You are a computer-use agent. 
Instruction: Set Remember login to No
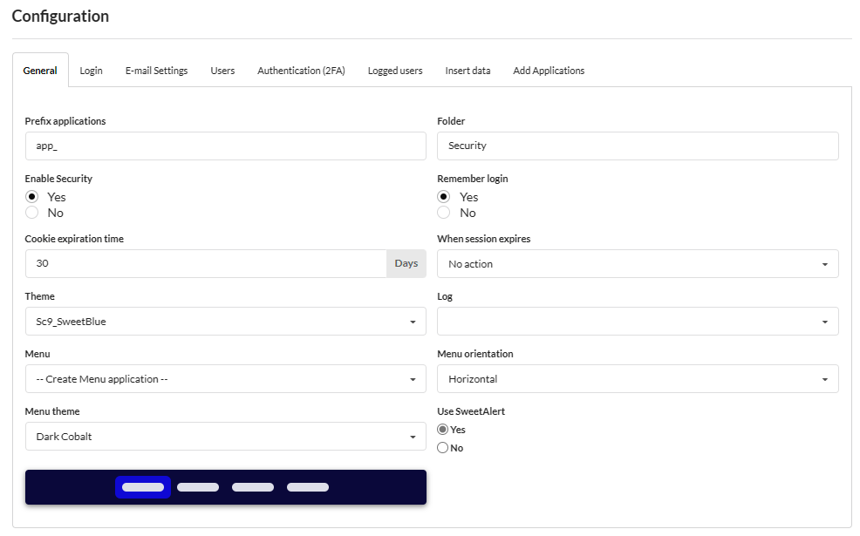point(443,213)
